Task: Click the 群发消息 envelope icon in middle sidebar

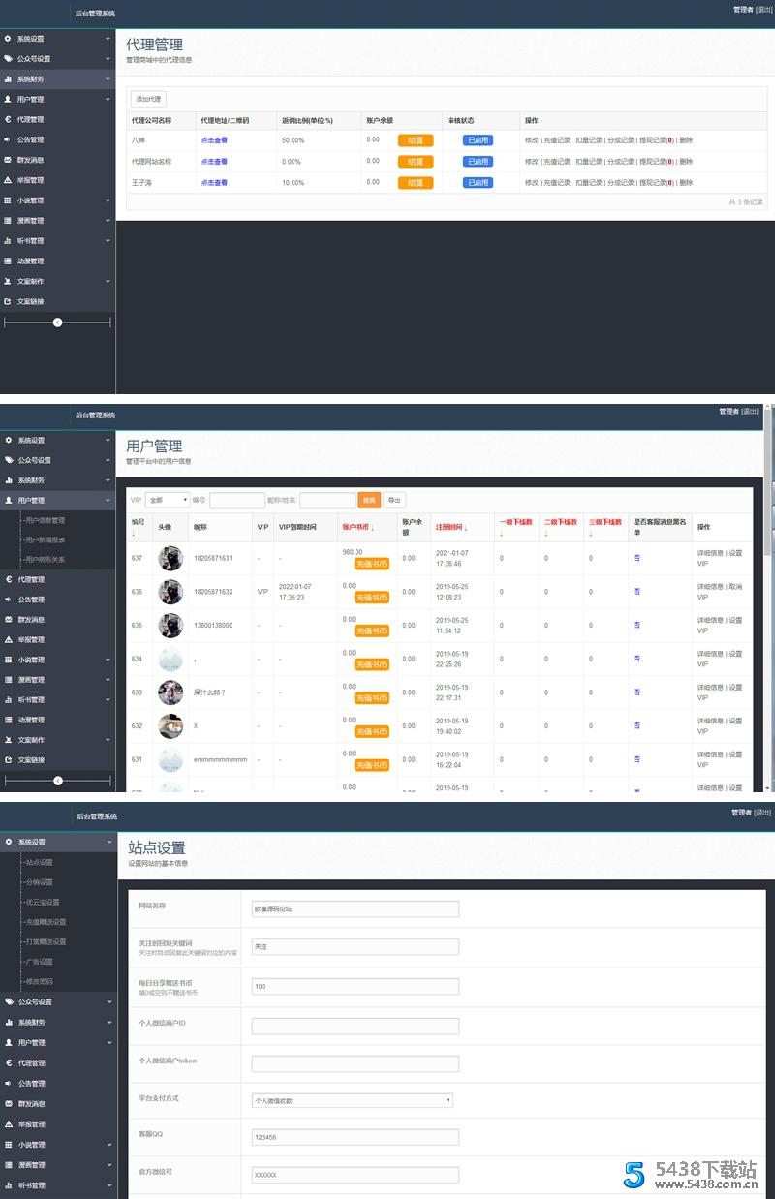Action: [x=8, y=620]
